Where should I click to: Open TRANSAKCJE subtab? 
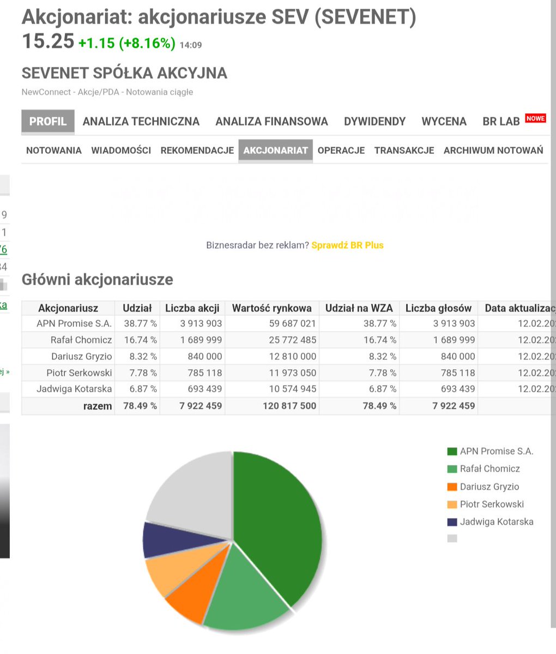(x=404, y=150)
